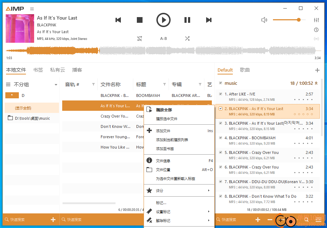Click the hamburger icon beside 不分组

8,85
